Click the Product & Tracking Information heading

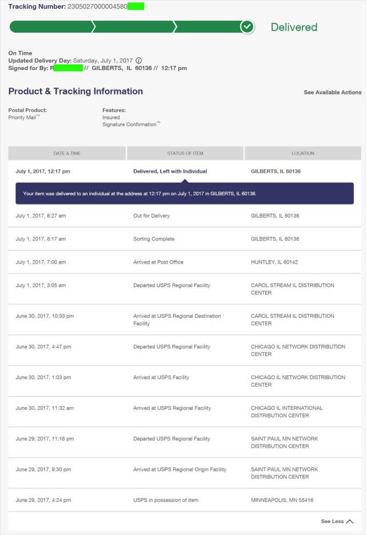click(x=75, y=91)
